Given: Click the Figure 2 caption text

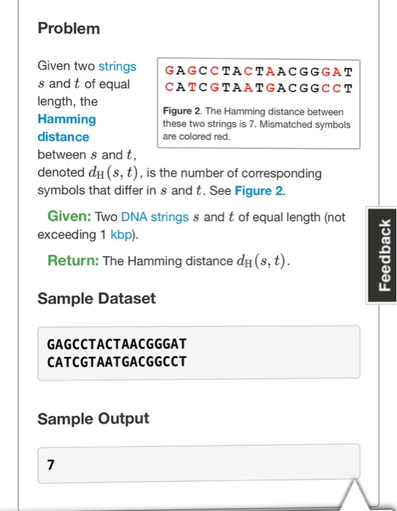Looking at the screenshot, I should [257, 124].
